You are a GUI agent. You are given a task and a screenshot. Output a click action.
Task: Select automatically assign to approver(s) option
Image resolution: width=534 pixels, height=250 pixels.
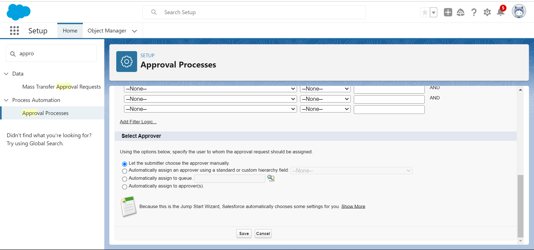point(125,187)
